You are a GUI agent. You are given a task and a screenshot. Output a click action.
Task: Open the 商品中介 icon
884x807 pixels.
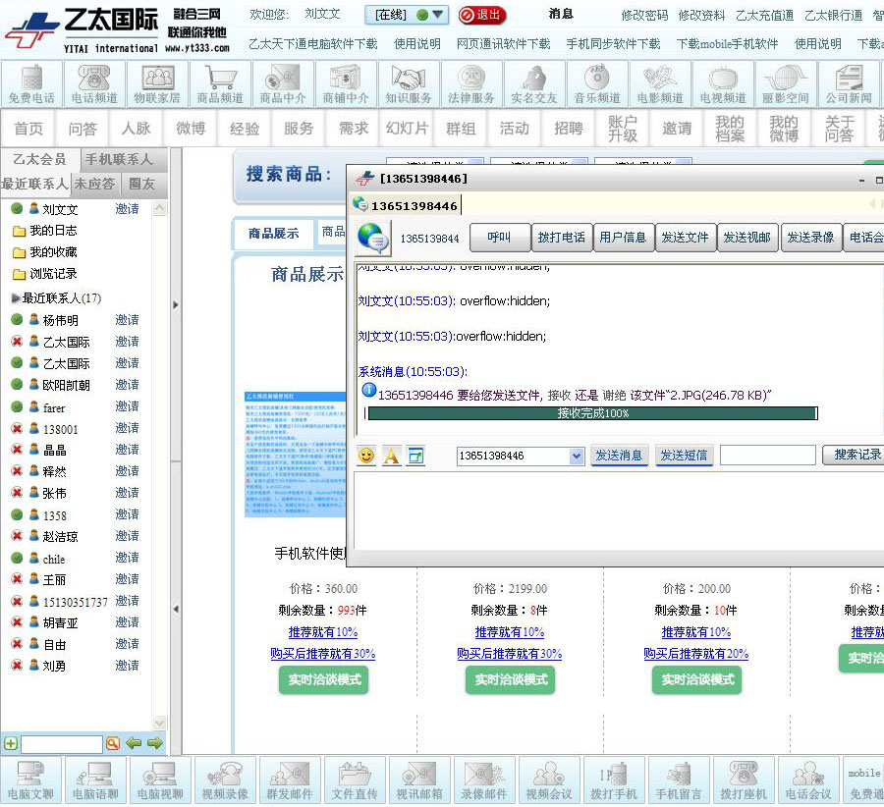point(283,84)
